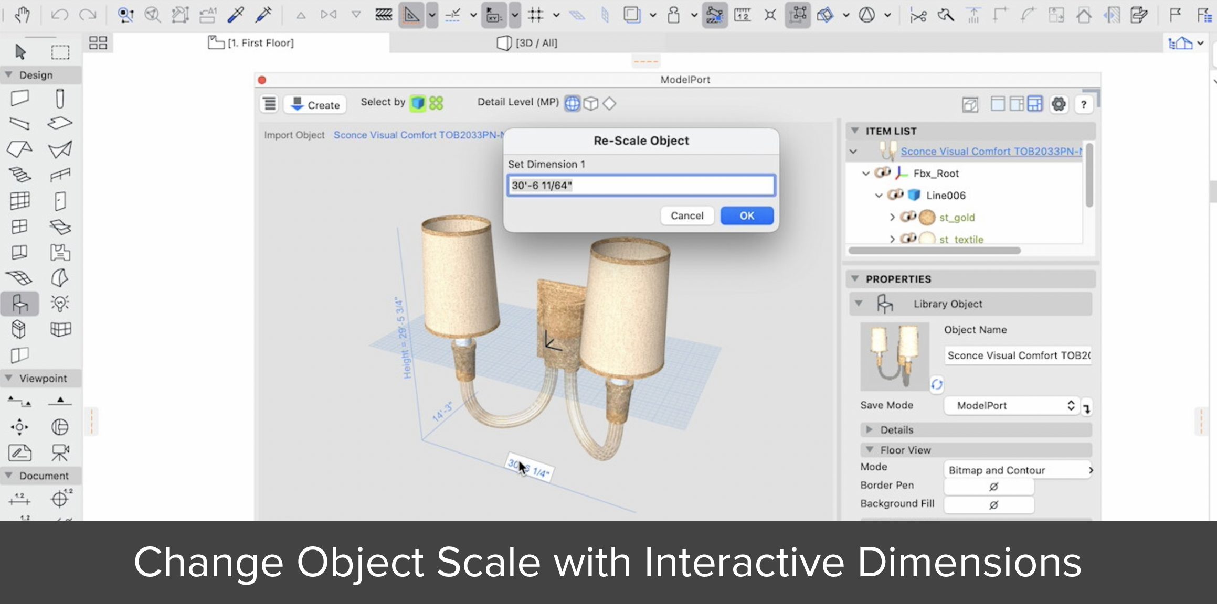Toggle cube Detail Level mode
The height and width of the screenshot is (604, 1217).
click(x=591, y=103)
